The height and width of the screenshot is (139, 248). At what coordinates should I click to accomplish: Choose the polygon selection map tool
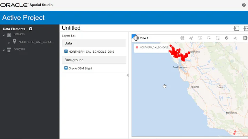(200, 38)
